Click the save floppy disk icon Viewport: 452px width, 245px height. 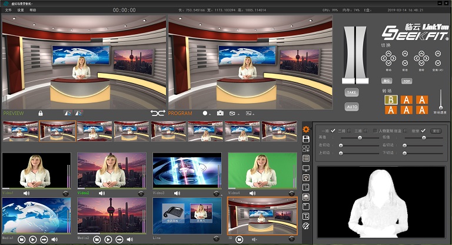[x=306, y=139]
